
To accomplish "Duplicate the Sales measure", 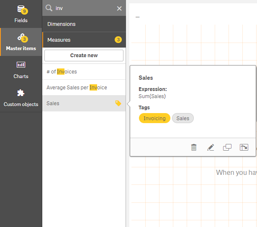I will click(x=227, y=147).
